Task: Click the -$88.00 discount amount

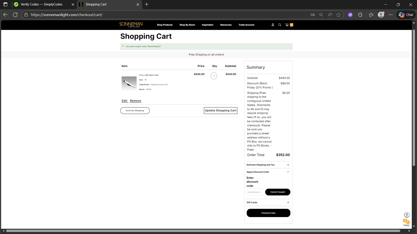Action: click(x=284, y=83)
